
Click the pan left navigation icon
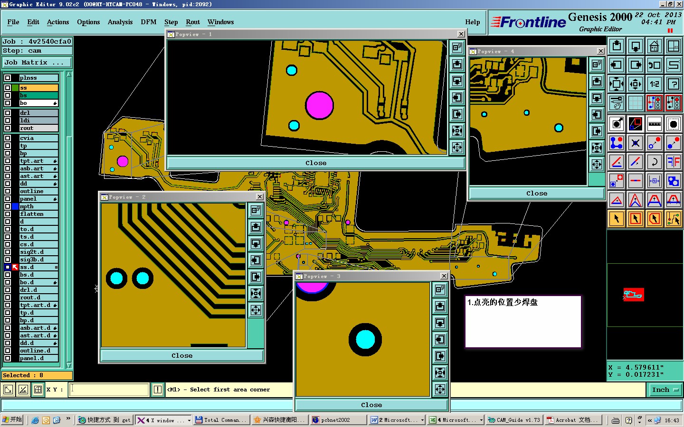point(617,65)
